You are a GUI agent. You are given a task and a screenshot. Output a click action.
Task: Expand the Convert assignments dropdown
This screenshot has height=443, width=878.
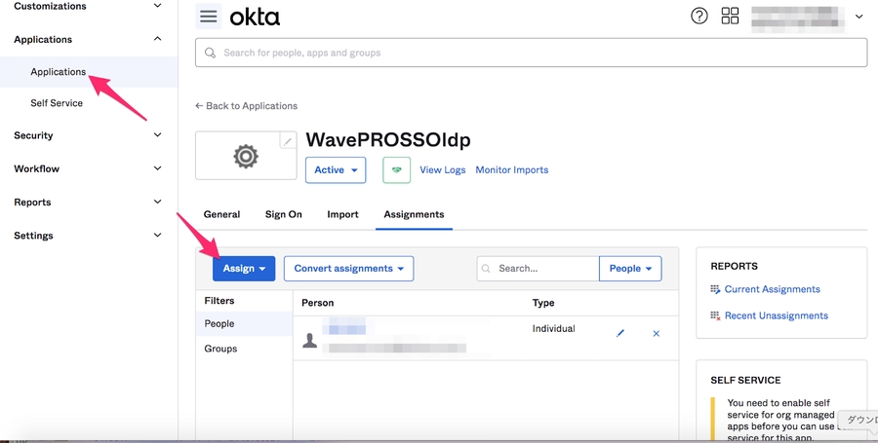(348, 269)
